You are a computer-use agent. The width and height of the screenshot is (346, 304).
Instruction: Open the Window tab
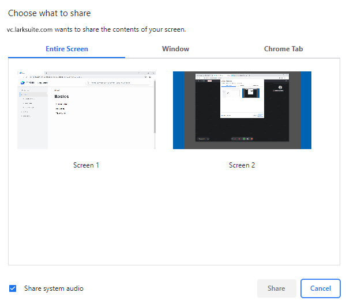pos(175,49)
